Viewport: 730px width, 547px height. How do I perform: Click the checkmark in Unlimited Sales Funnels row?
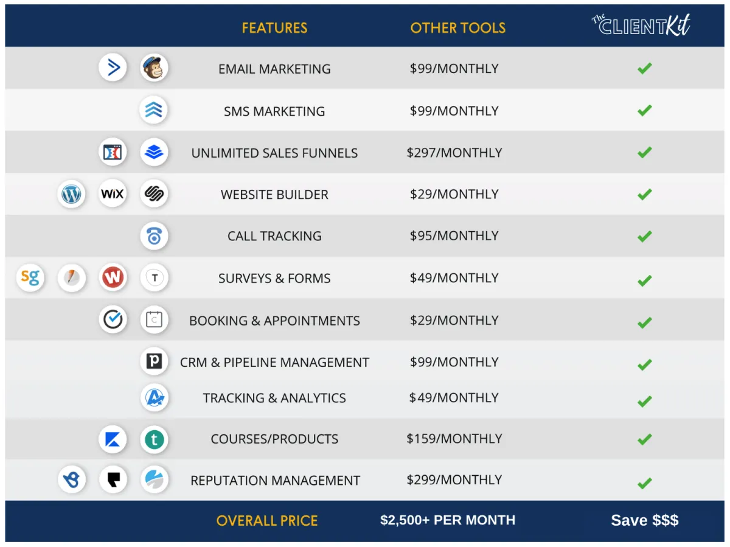click(x=645, y=152)
